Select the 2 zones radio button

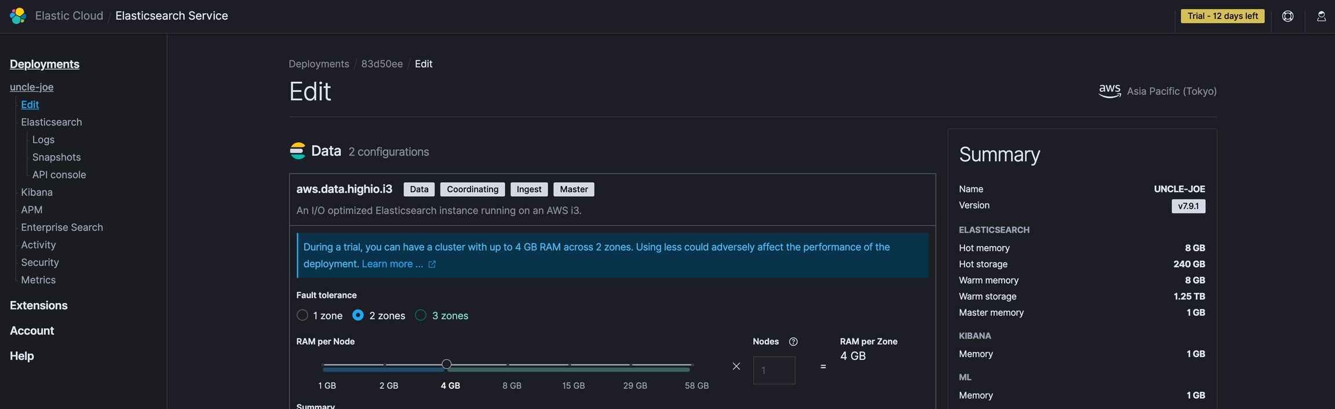click(x=358, y=315)
